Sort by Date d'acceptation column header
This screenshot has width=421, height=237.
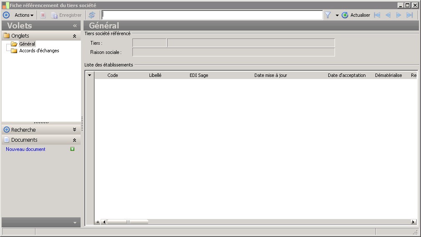(347, 75)
